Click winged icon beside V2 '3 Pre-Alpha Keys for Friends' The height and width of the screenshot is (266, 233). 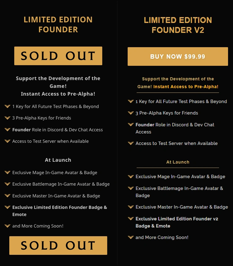tap(131, 113)
